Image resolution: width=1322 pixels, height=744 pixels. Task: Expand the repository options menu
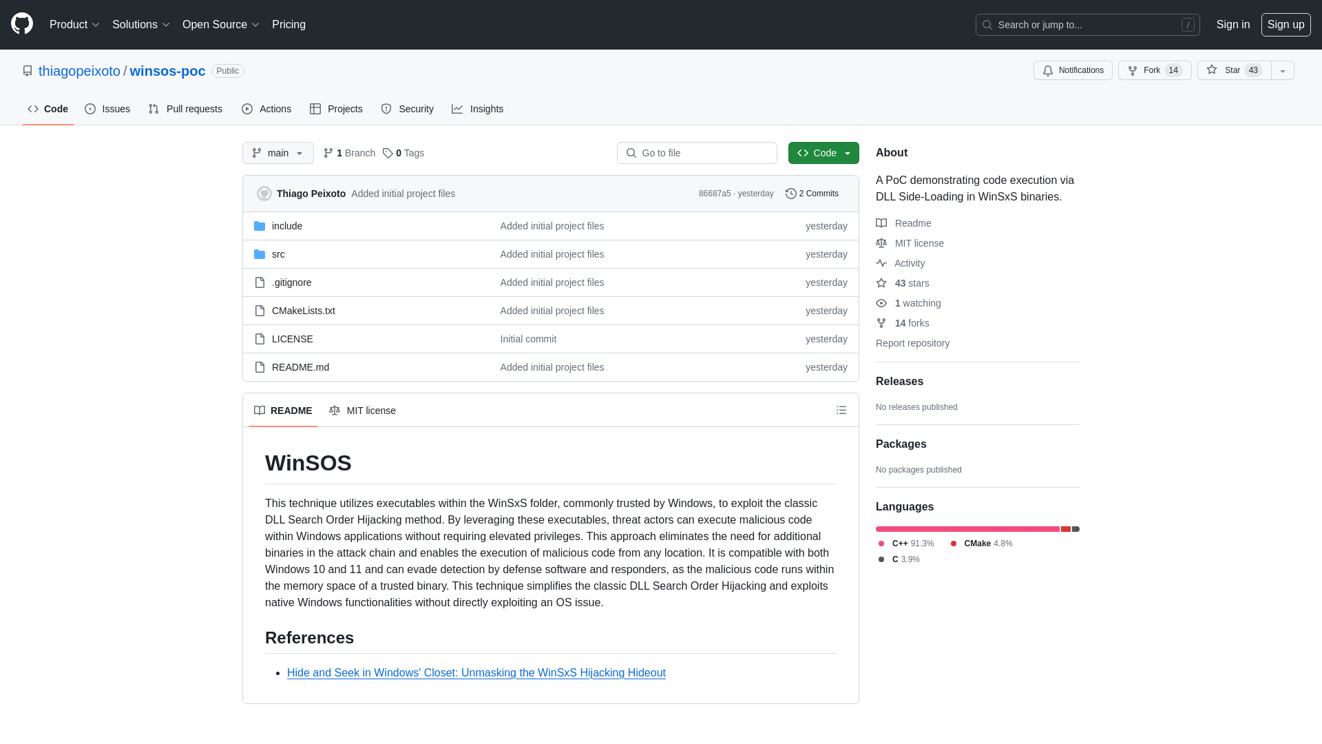click(x=1282, y=70)
